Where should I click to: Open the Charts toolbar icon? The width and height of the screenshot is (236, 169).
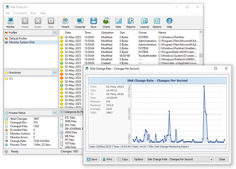tap(106, 23)
